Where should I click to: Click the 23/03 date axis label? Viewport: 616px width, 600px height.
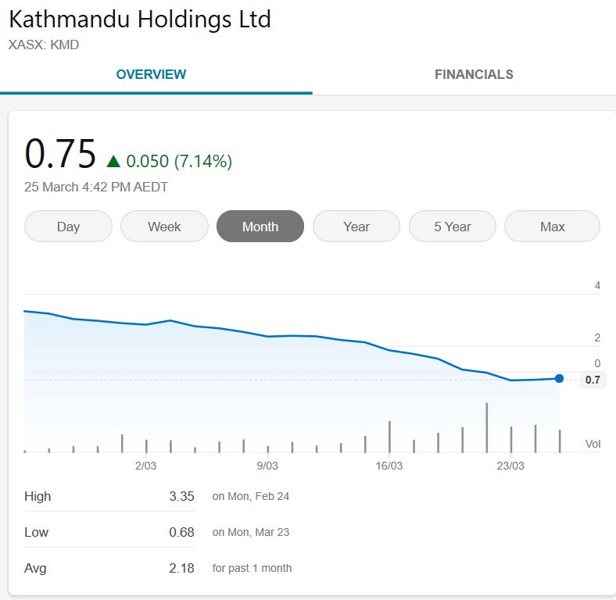[x=510, y=466]
